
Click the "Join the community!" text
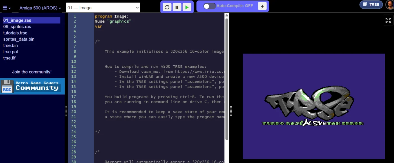pyautogui.click(x=32, y=72)
